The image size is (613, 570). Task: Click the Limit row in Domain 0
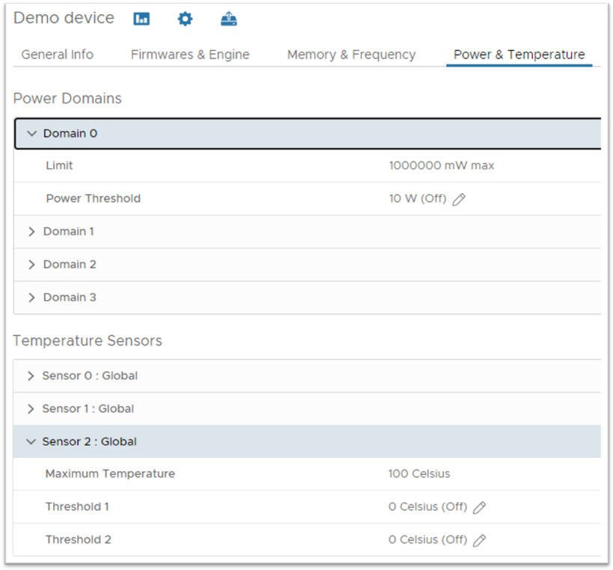(60, 166)
